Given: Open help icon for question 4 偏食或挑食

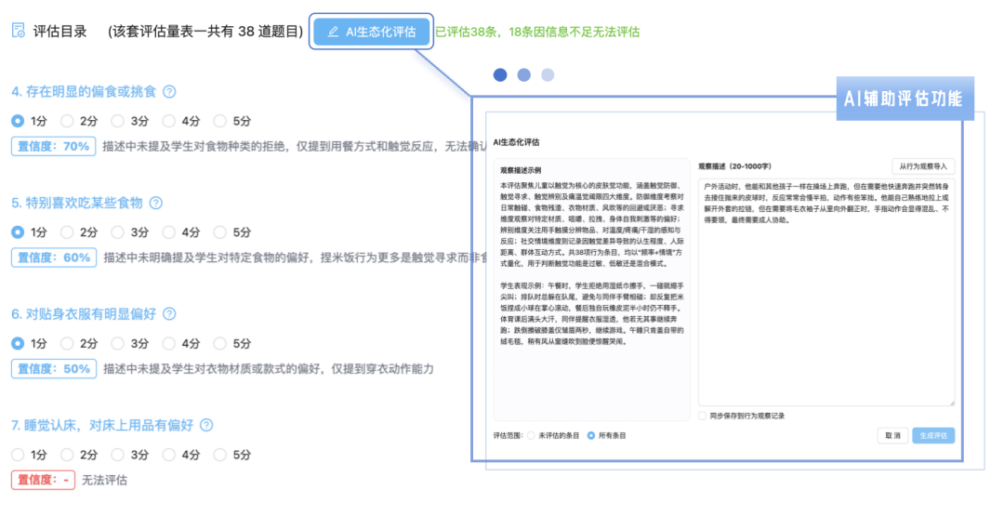Looking at the screenshot, I should click(169, 91).
